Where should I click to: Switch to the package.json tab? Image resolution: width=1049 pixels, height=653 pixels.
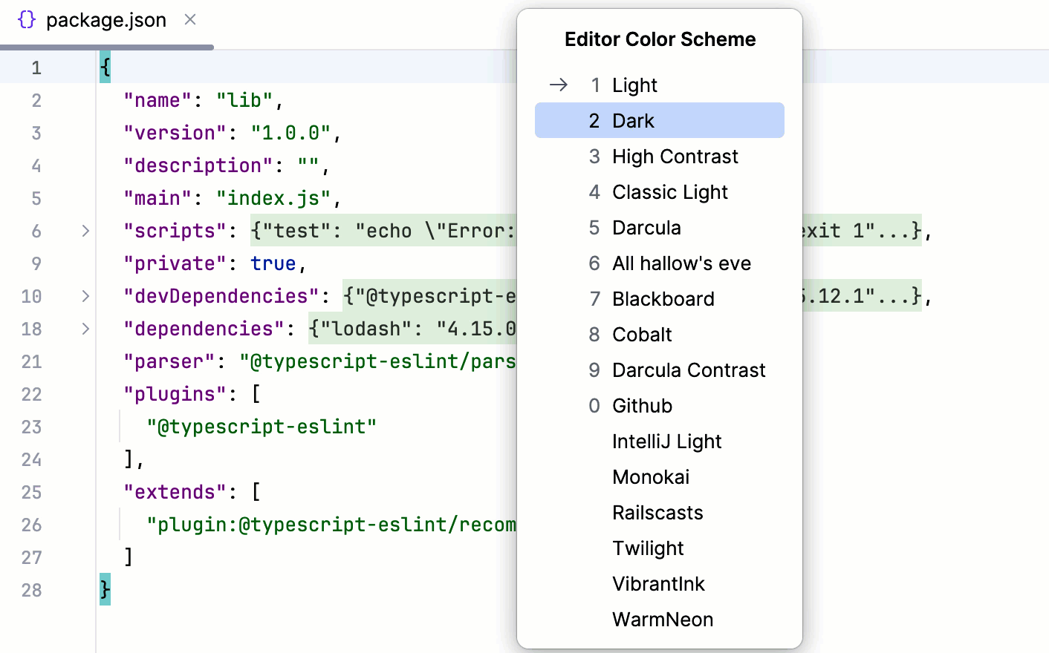tap(105, 20)
